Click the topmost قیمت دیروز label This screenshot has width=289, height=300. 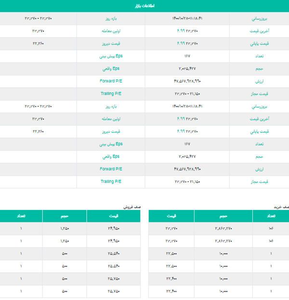[111, 44]
